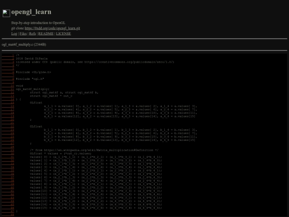Click the 'values[15] =' assignment line
This screenshot has width=289, height=217.
[x=96, y=208]
